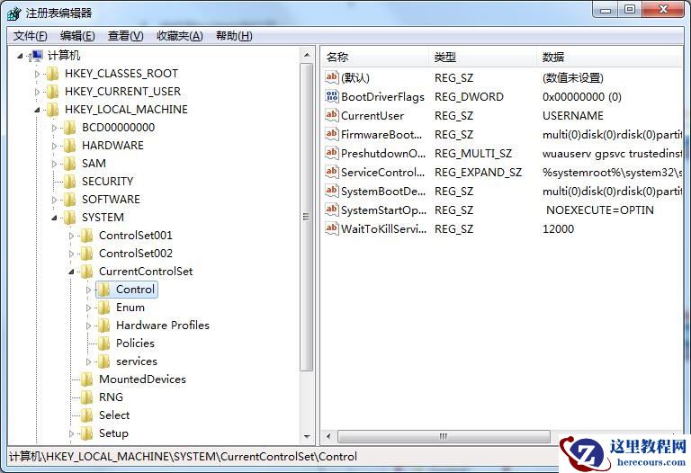The height and width of the screenshot is (473, 691).
Task: Collapse the HKEY_LOCAL_MACHINE node arrow
Action: point(37,110)
